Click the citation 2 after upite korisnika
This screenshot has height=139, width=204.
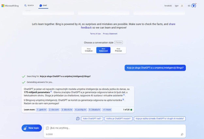123,100
